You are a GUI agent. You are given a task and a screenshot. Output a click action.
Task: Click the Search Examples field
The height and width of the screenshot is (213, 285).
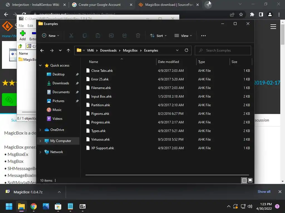click(x=223, y=50)
